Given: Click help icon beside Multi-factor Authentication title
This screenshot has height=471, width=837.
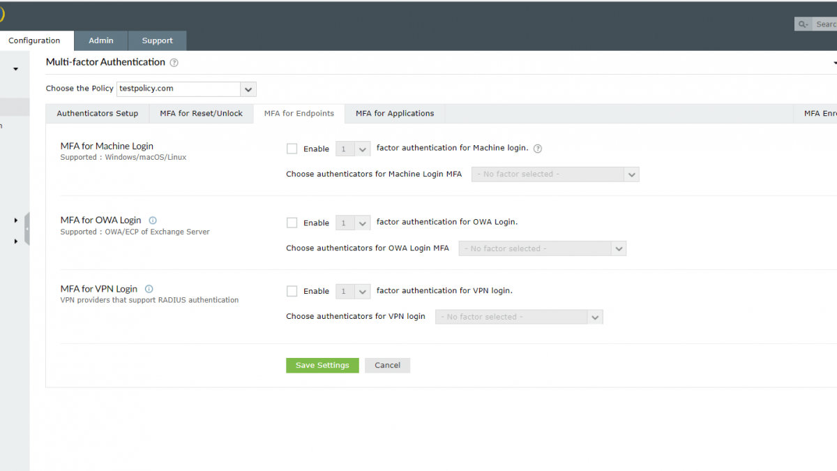Looking at the screenshot, I should (174, 62).
